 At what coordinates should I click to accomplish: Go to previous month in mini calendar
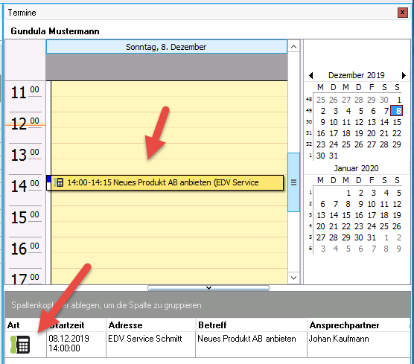coord(311,75)
